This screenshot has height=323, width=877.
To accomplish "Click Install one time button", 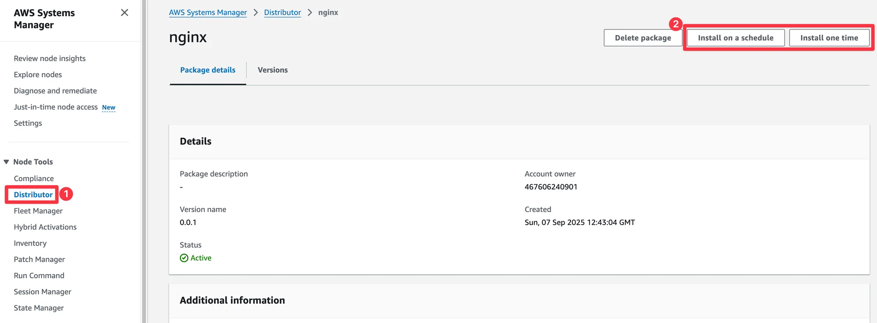I will coord(829,38).
